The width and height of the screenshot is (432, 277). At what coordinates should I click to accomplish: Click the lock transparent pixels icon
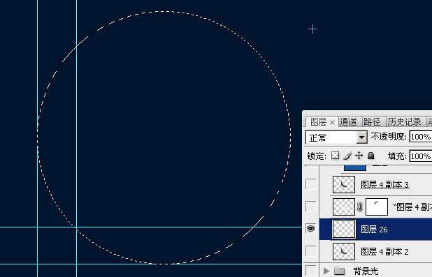(335, 156)
